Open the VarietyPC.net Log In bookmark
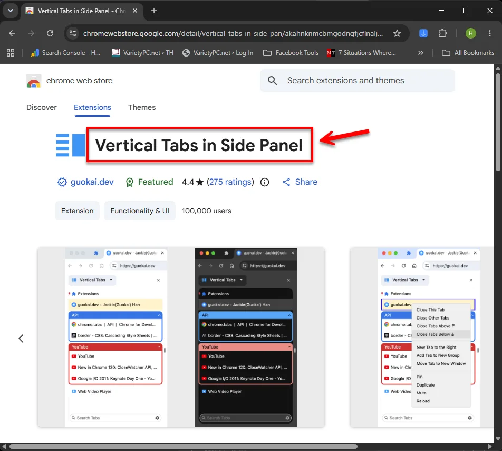 218,53
